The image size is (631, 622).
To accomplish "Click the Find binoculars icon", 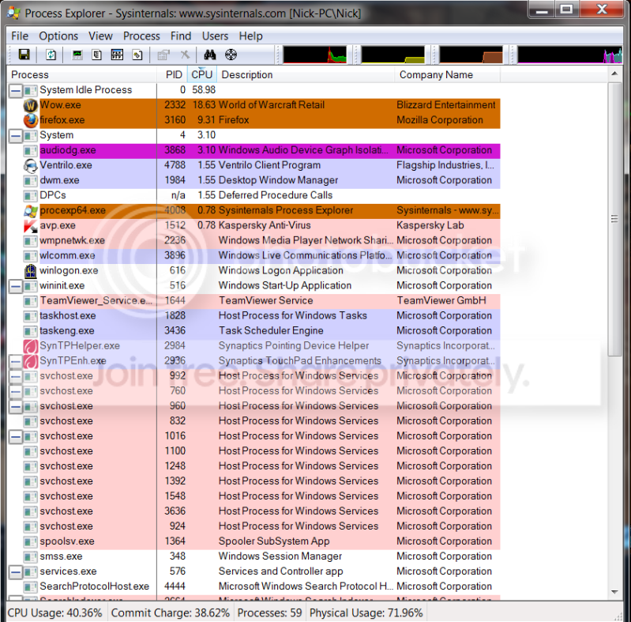I will click(209, 55).
